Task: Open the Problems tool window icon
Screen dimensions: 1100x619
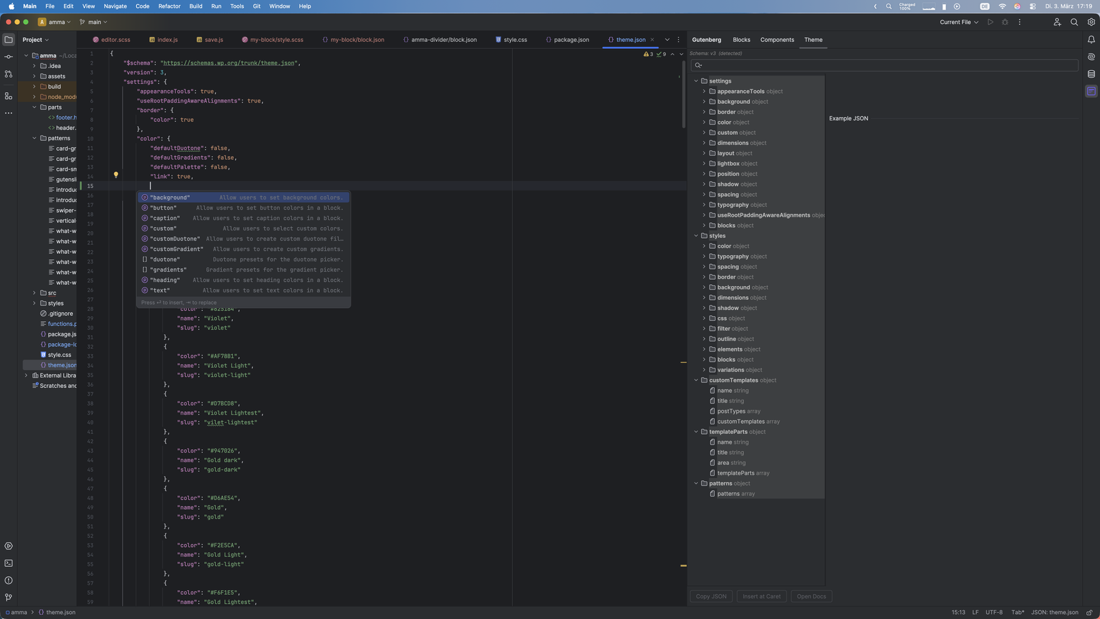Action: coord(8,580)
